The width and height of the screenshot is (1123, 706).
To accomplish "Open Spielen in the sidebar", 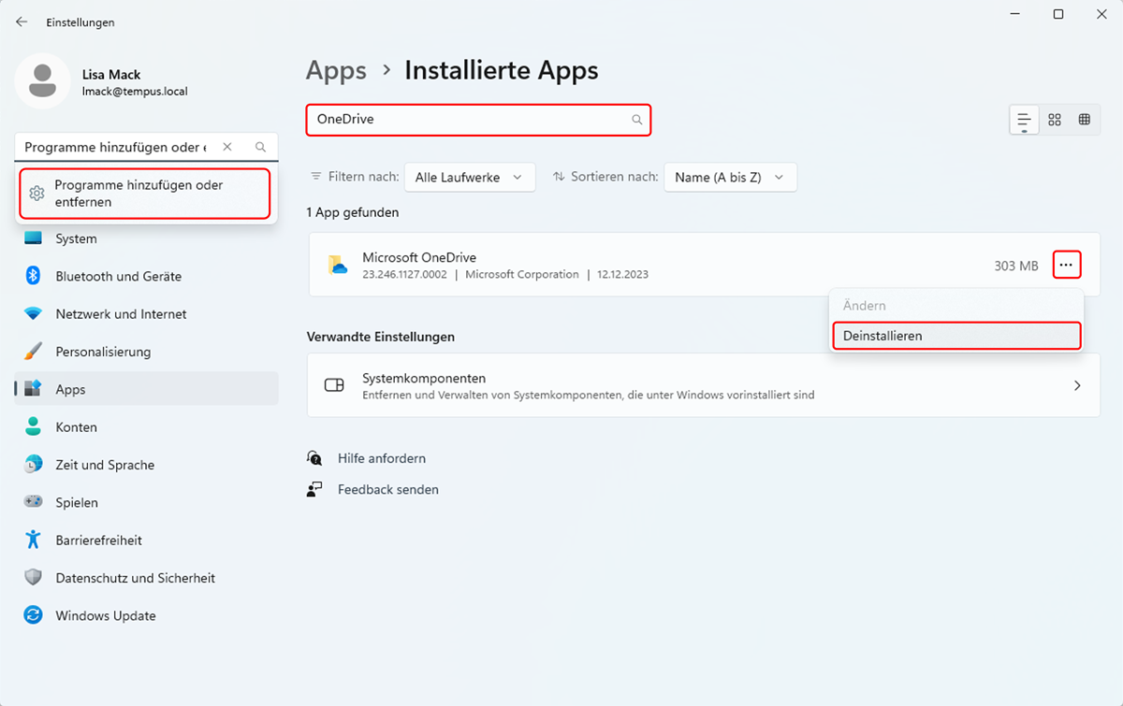I will point(147,502).
